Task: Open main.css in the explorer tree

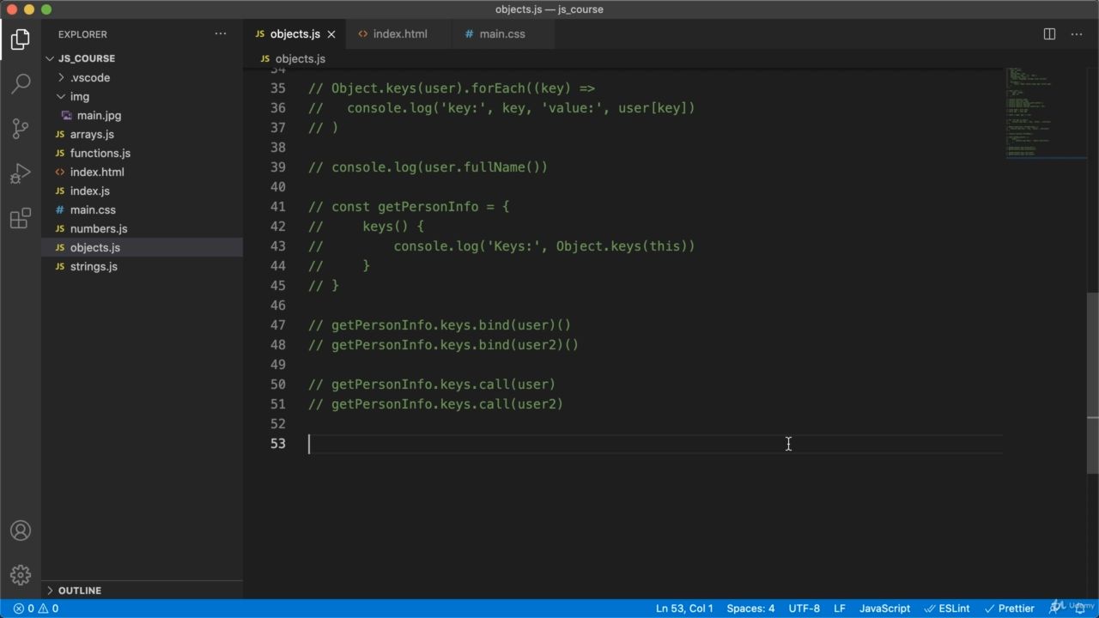Action: click(x=93, y=209)
